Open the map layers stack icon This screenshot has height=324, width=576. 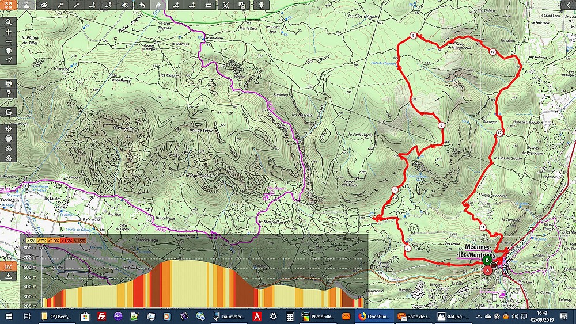8,51
